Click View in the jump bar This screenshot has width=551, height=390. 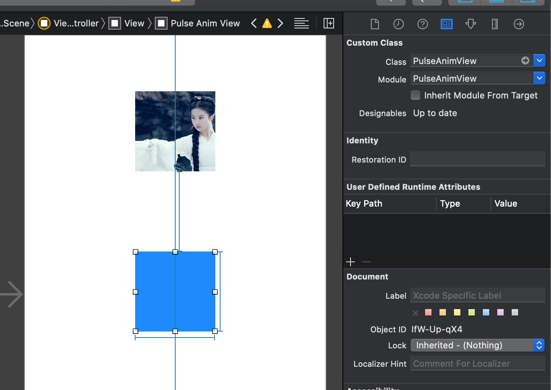pyautogui.click(x=134, y=23)
